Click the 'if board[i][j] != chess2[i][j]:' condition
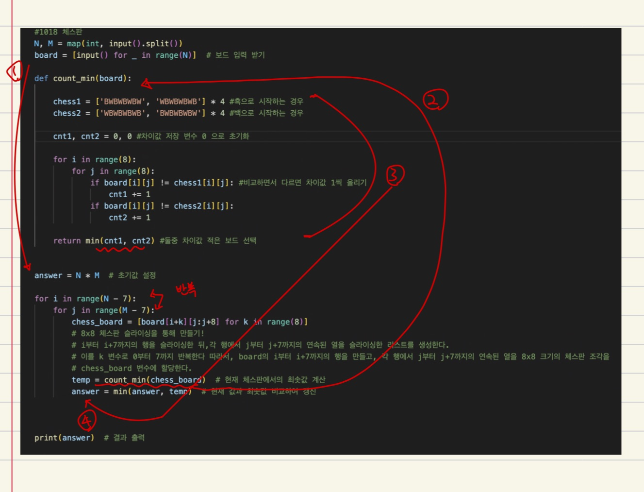This screenshot has height=492, width=644. (162, 206)
